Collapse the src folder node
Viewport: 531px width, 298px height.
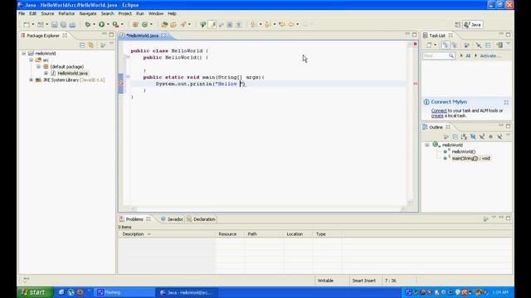click(x=32, y=60)
